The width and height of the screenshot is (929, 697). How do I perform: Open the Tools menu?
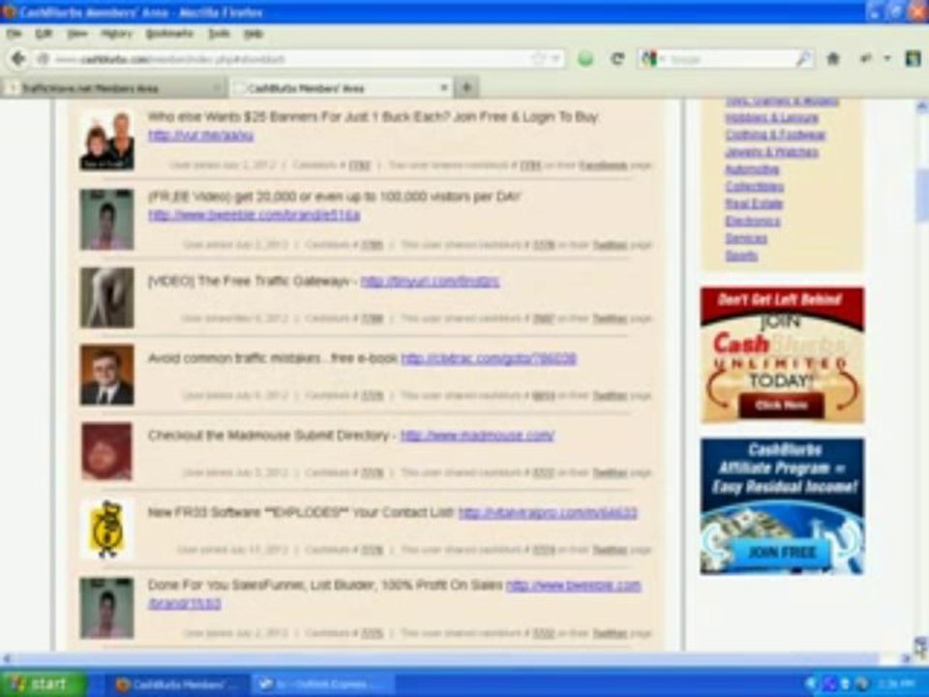pos(219,34)
